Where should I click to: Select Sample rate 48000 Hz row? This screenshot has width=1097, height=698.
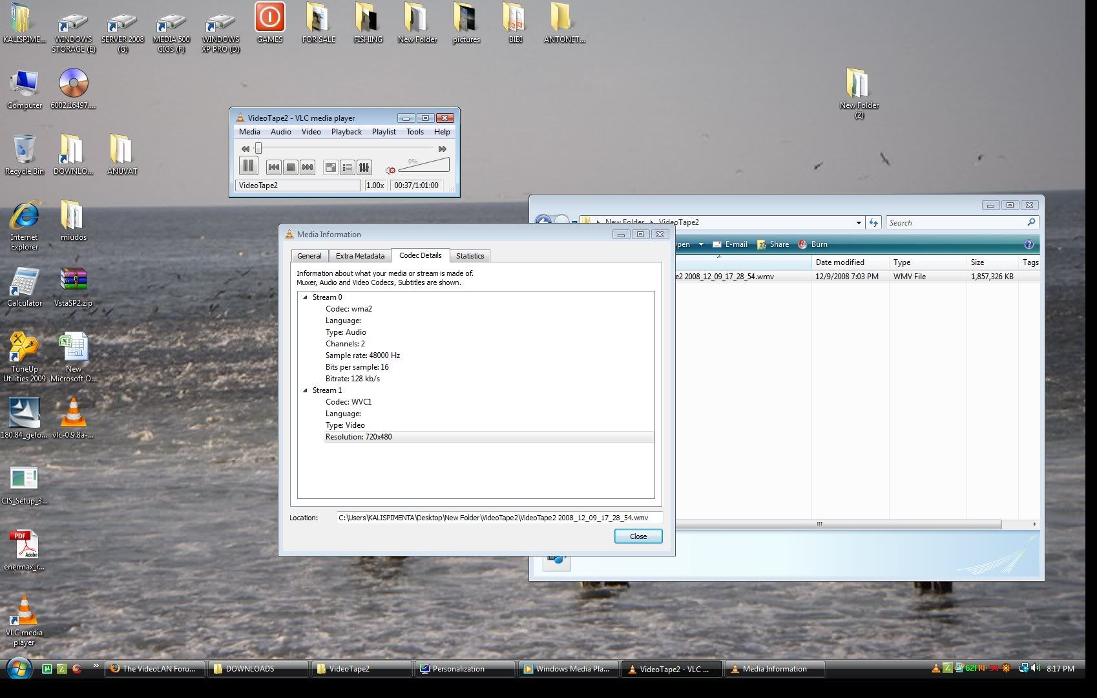(x=362, y=355)
